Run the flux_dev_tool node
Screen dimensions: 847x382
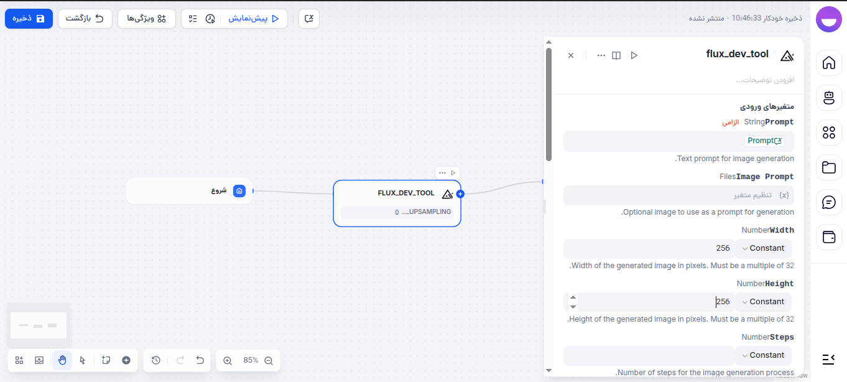tap(453, 172)
